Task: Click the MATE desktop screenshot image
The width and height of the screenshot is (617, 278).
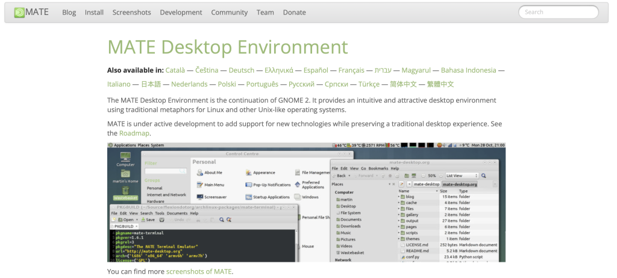Action: 306,202
